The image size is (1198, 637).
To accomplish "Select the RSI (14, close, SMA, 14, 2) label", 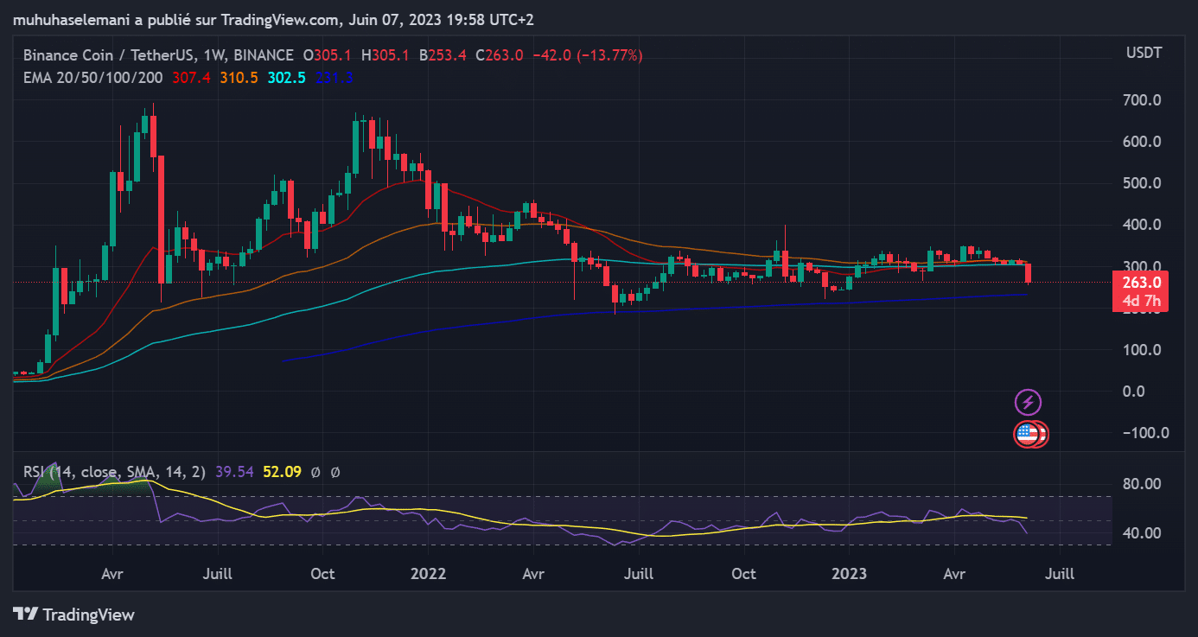I will tap(115, 472).
